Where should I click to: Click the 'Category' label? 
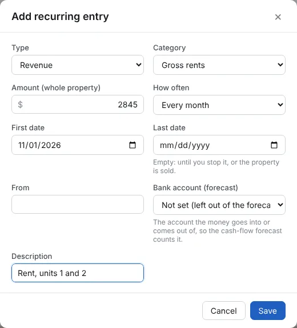(170, 47)
